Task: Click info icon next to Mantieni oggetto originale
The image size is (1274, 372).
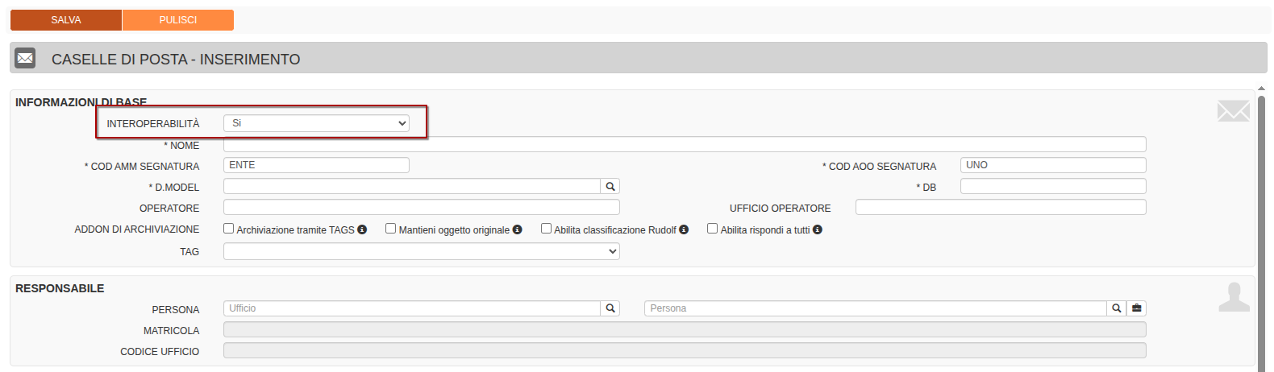Action: coord(517,229)
